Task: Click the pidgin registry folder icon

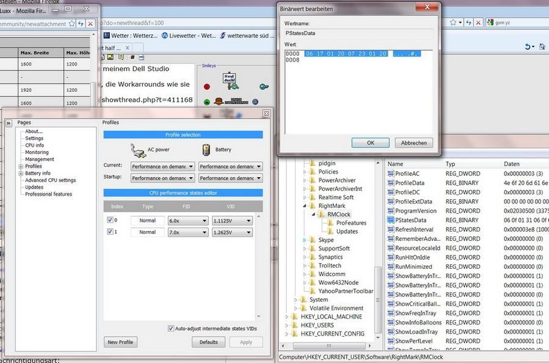Action: point(312,163)
